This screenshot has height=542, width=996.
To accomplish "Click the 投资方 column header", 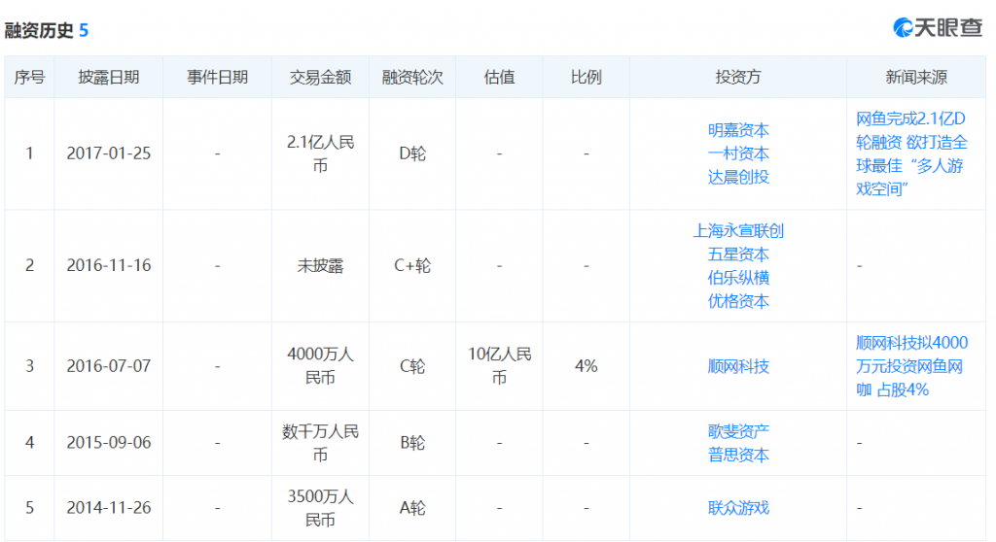I will point(738,78).
